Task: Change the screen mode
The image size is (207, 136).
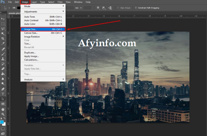Action: 3,134
